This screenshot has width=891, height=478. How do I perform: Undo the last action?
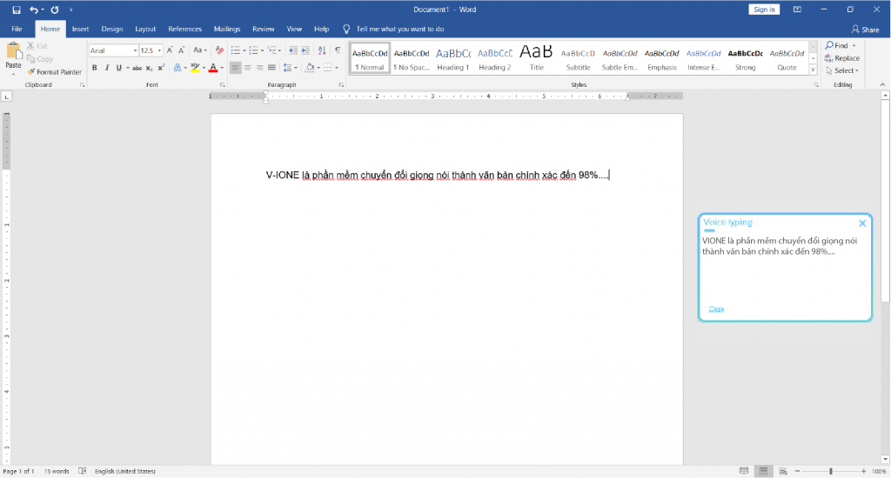point(34,10)
